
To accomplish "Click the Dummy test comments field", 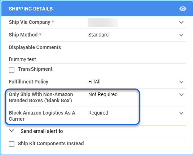I will pyautogui.click(x=97, y=59).
